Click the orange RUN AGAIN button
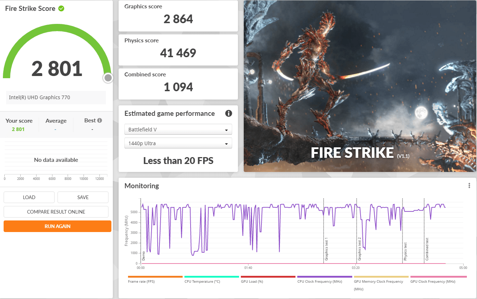Screen dimensions: 477x299 pyautogui.click(x=58, y=226)
